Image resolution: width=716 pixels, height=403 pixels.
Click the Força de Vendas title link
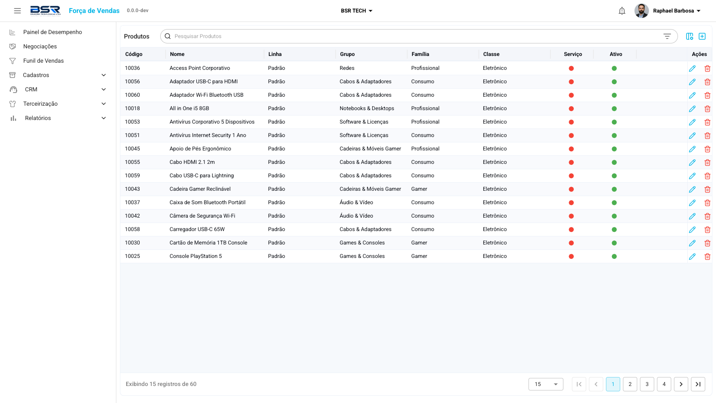(x=94, y=11)
